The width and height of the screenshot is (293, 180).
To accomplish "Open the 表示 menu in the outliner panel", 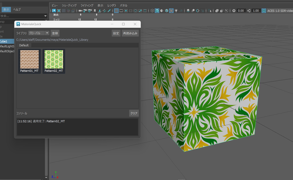I will (x=6, y=9).
